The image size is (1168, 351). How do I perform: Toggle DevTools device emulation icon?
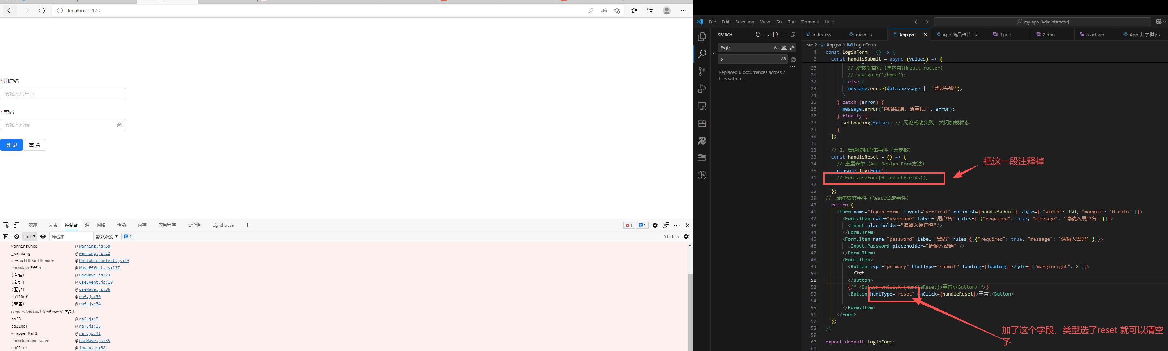16,225
